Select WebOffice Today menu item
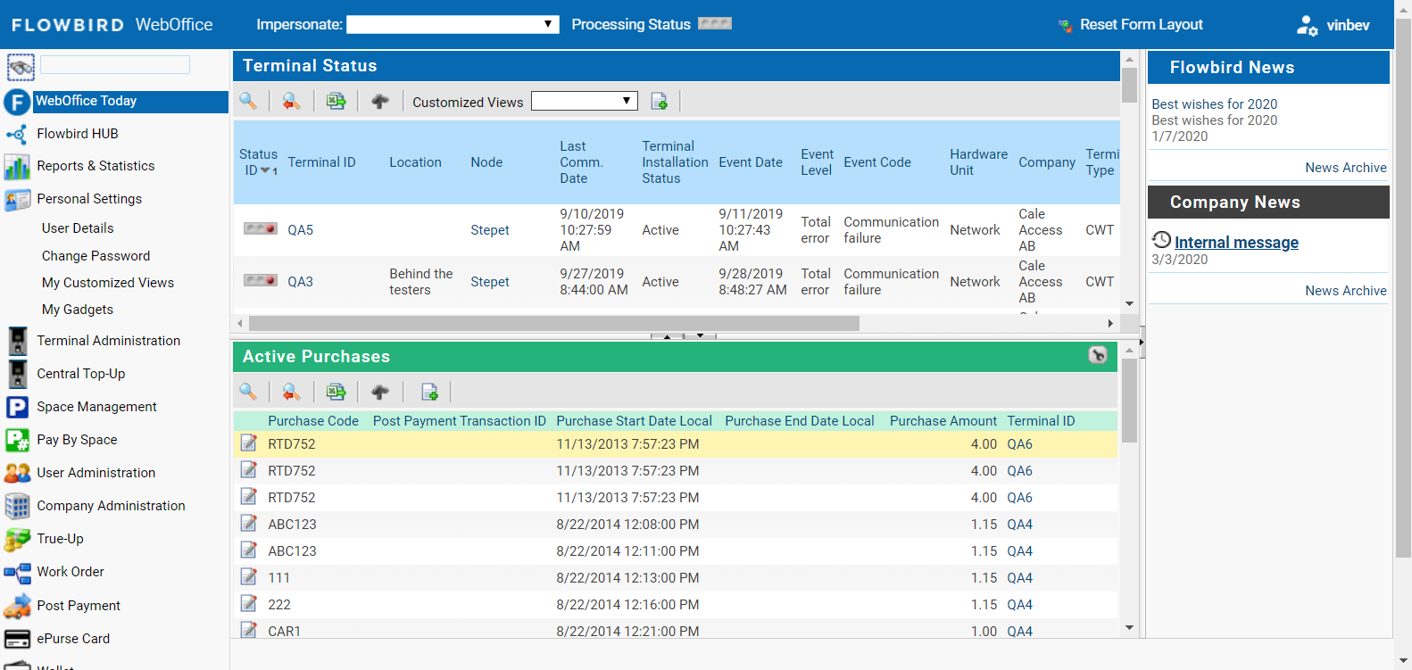The image size is (1412, 670). [x=130, y=101]
